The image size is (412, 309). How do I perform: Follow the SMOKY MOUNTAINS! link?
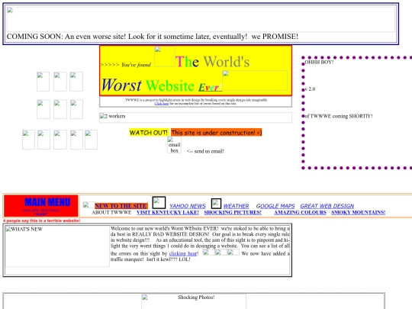click(x=359, y=212)
